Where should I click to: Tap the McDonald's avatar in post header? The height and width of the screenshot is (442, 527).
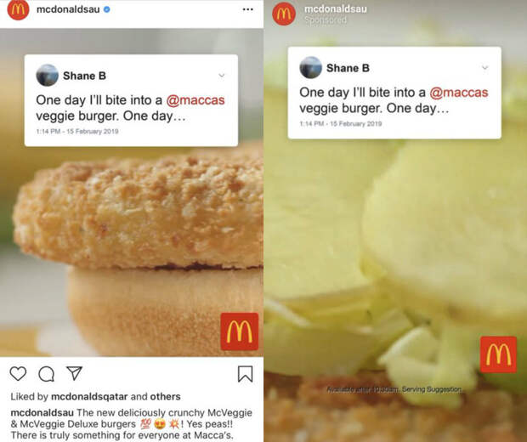[18, 9]
